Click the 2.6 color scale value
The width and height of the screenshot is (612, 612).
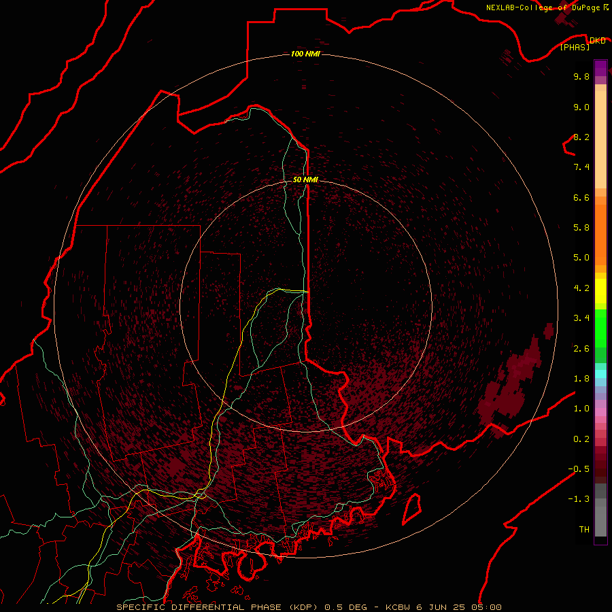pyautogui.click(x=581, y=349)
